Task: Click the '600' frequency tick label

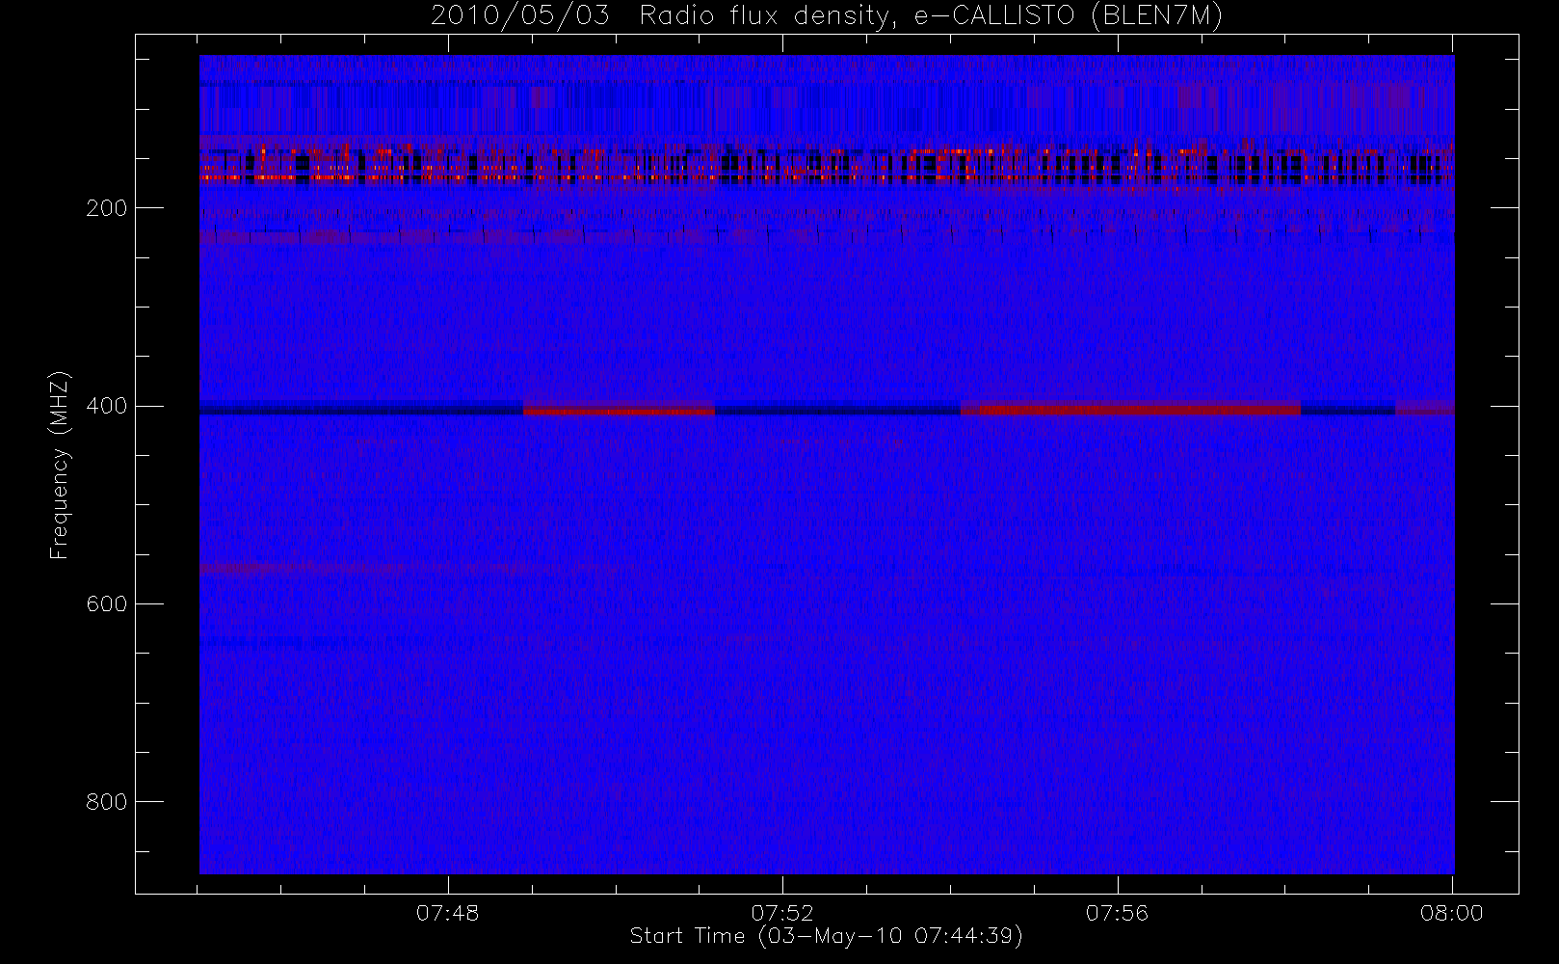Action: click(x=106, y=604)
